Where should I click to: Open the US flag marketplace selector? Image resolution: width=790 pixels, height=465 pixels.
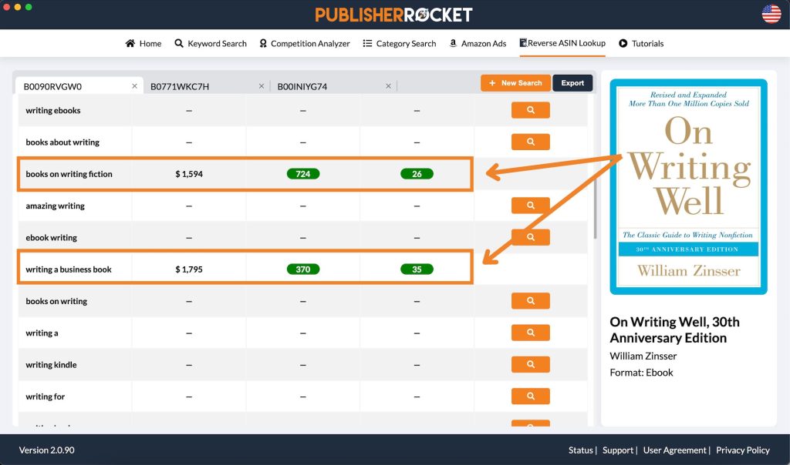771,14
